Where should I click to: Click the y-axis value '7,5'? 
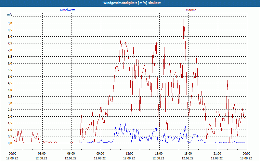click(x=10, y=43)
